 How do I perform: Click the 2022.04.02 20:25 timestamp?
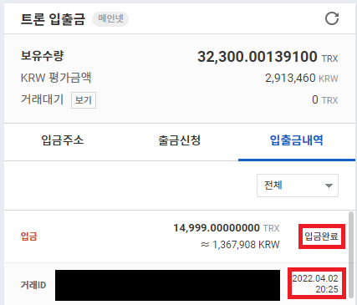click(x=315, y=283)
